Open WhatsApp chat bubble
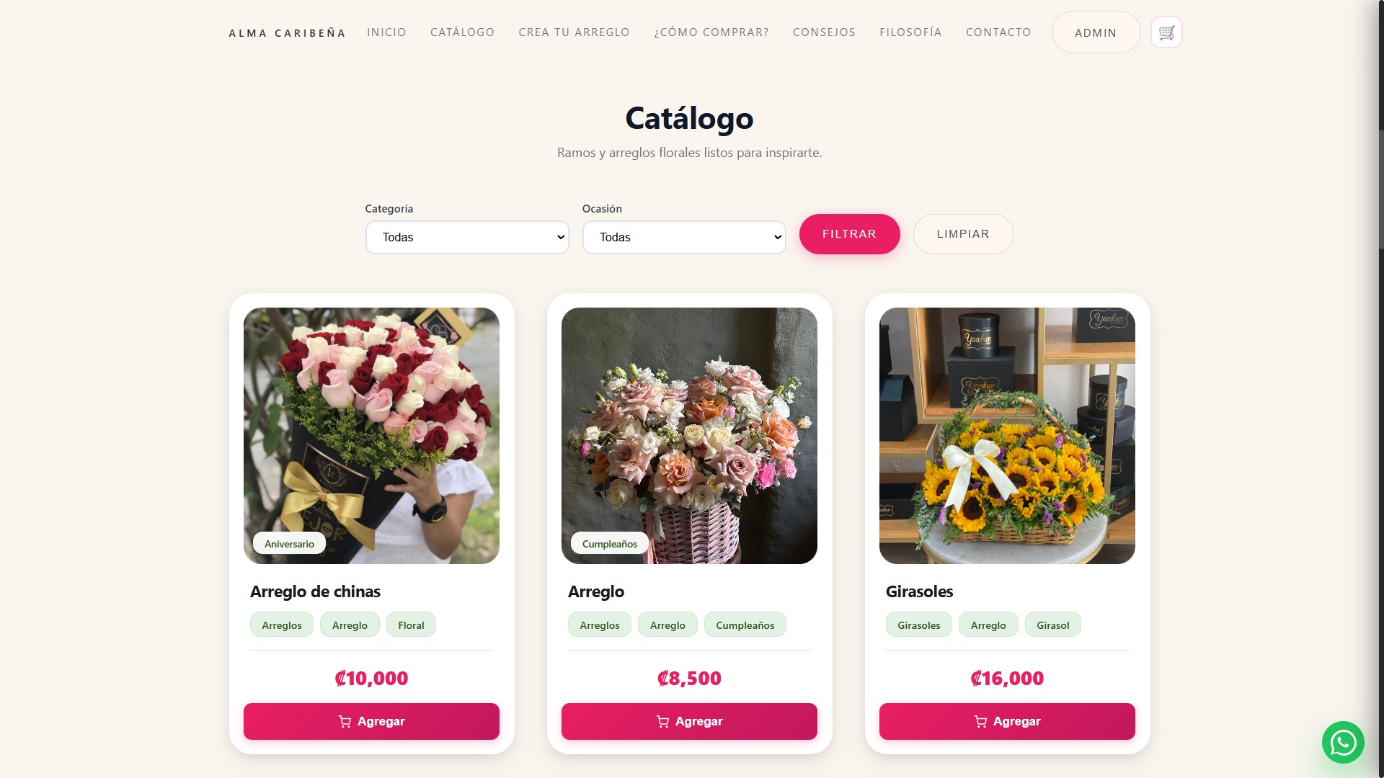Image resolution: width=1384 pixels, height=778 pixels. [1343, 742]
